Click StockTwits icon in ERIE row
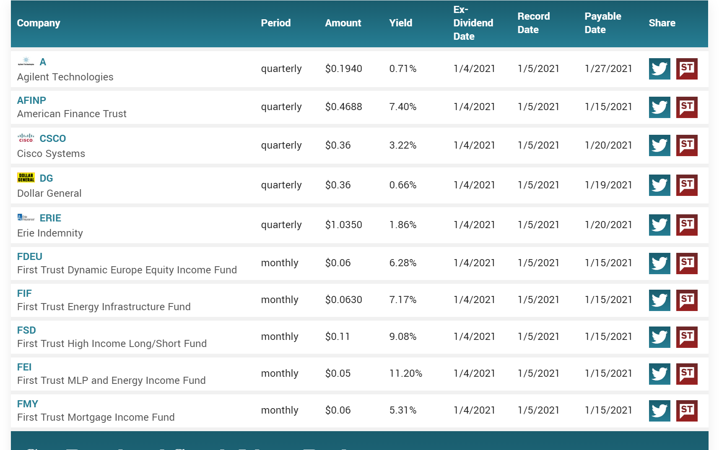This screenshot has height=450, width=727. [x=687, y=225]
